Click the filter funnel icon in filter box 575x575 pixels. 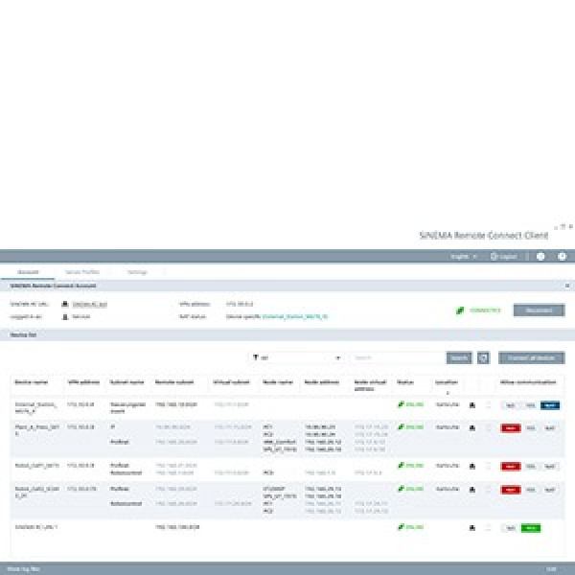coord(256,357)
